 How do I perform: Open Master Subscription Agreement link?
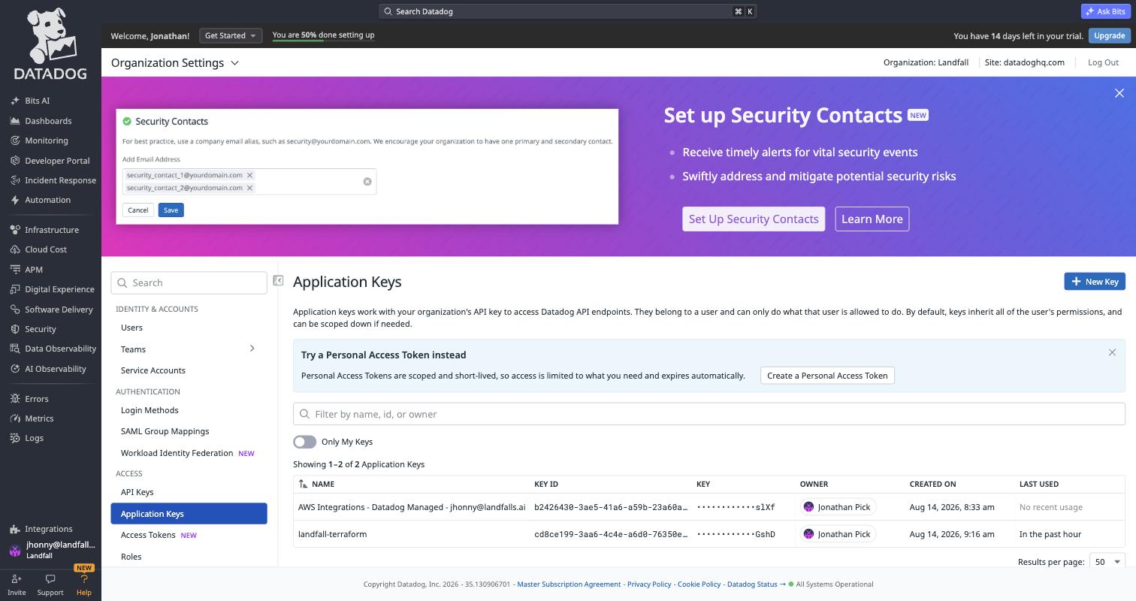point(569,584)
